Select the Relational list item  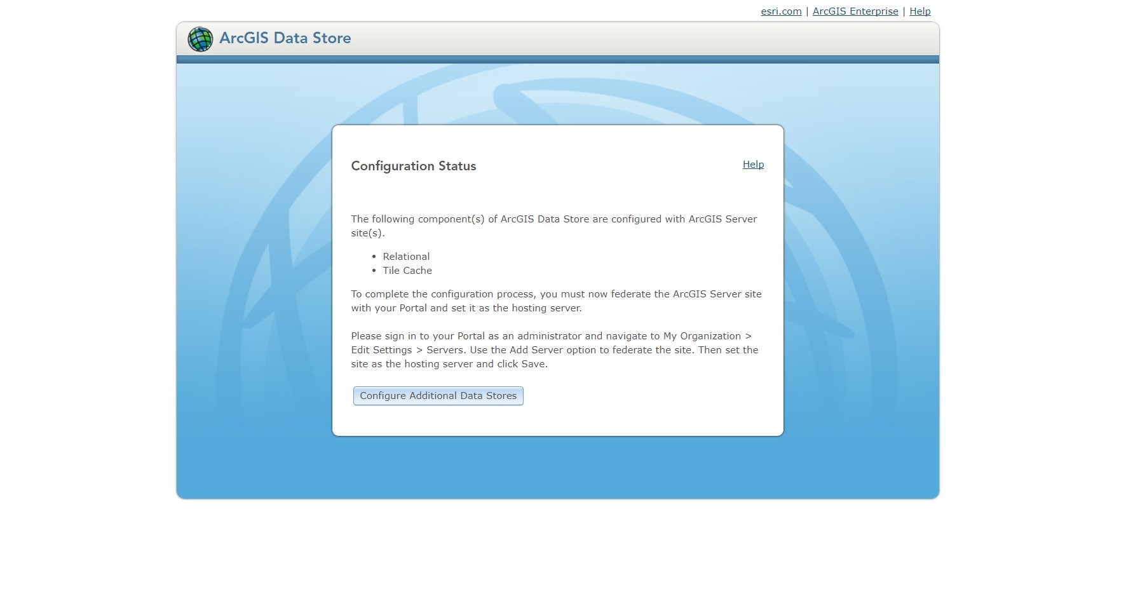coord(406,257)
